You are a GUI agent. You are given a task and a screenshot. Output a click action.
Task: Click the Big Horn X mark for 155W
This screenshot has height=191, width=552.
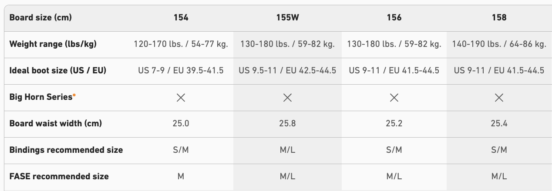coord(287,98)
